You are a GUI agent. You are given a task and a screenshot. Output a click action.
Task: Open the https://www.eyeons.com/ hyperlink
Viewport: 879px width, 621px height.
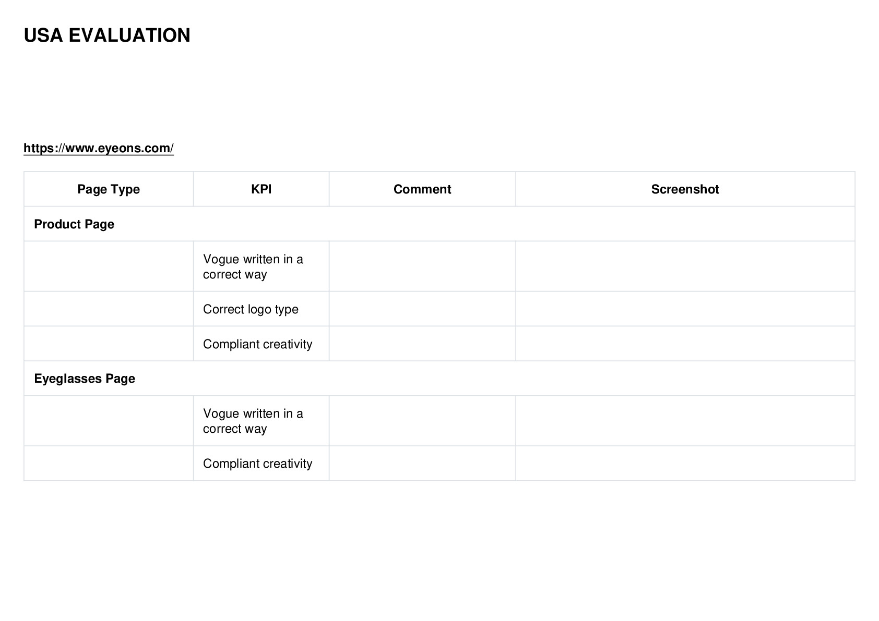tap(99, 148)
